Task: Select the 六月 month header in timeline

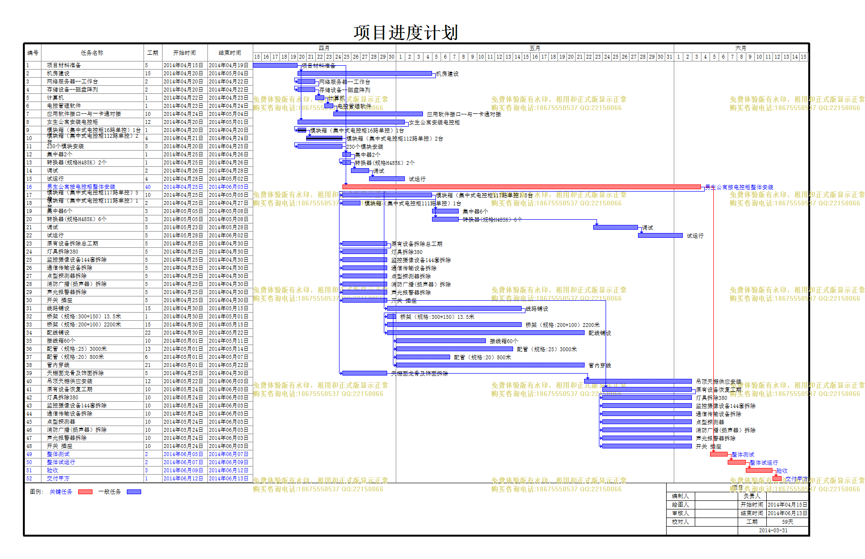Action: coord(741,48)
